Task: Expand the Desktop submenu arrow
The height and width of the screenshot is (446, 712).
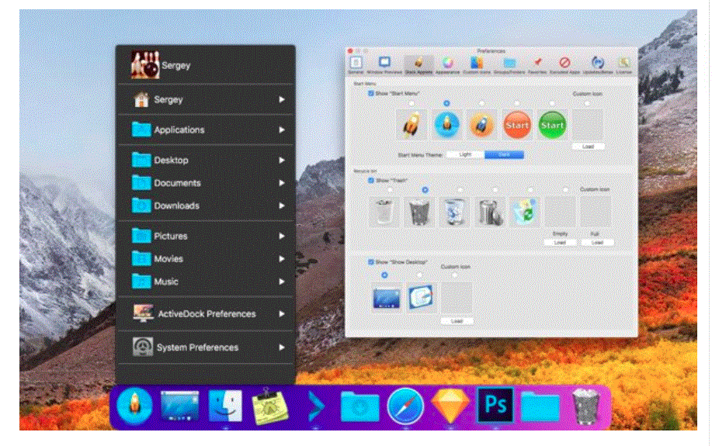Action: (x=282, y=160)
